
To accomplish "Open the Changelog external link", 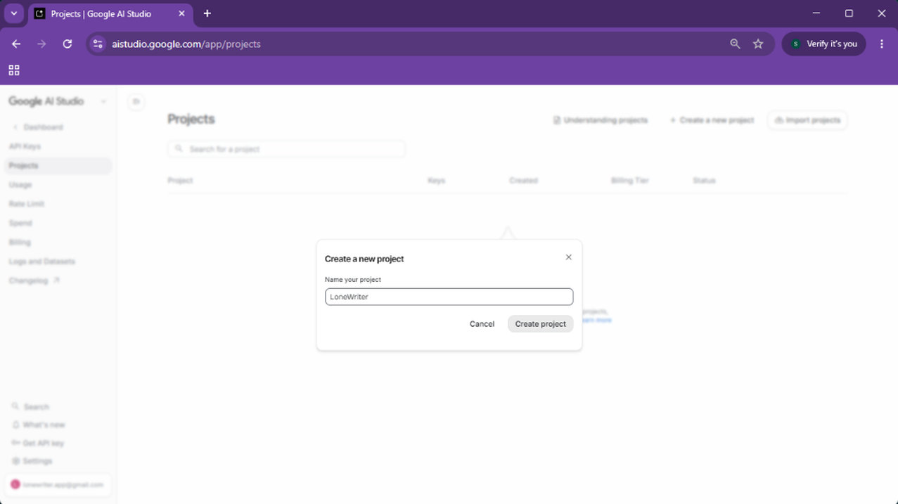I will click(x=34, y=280).
